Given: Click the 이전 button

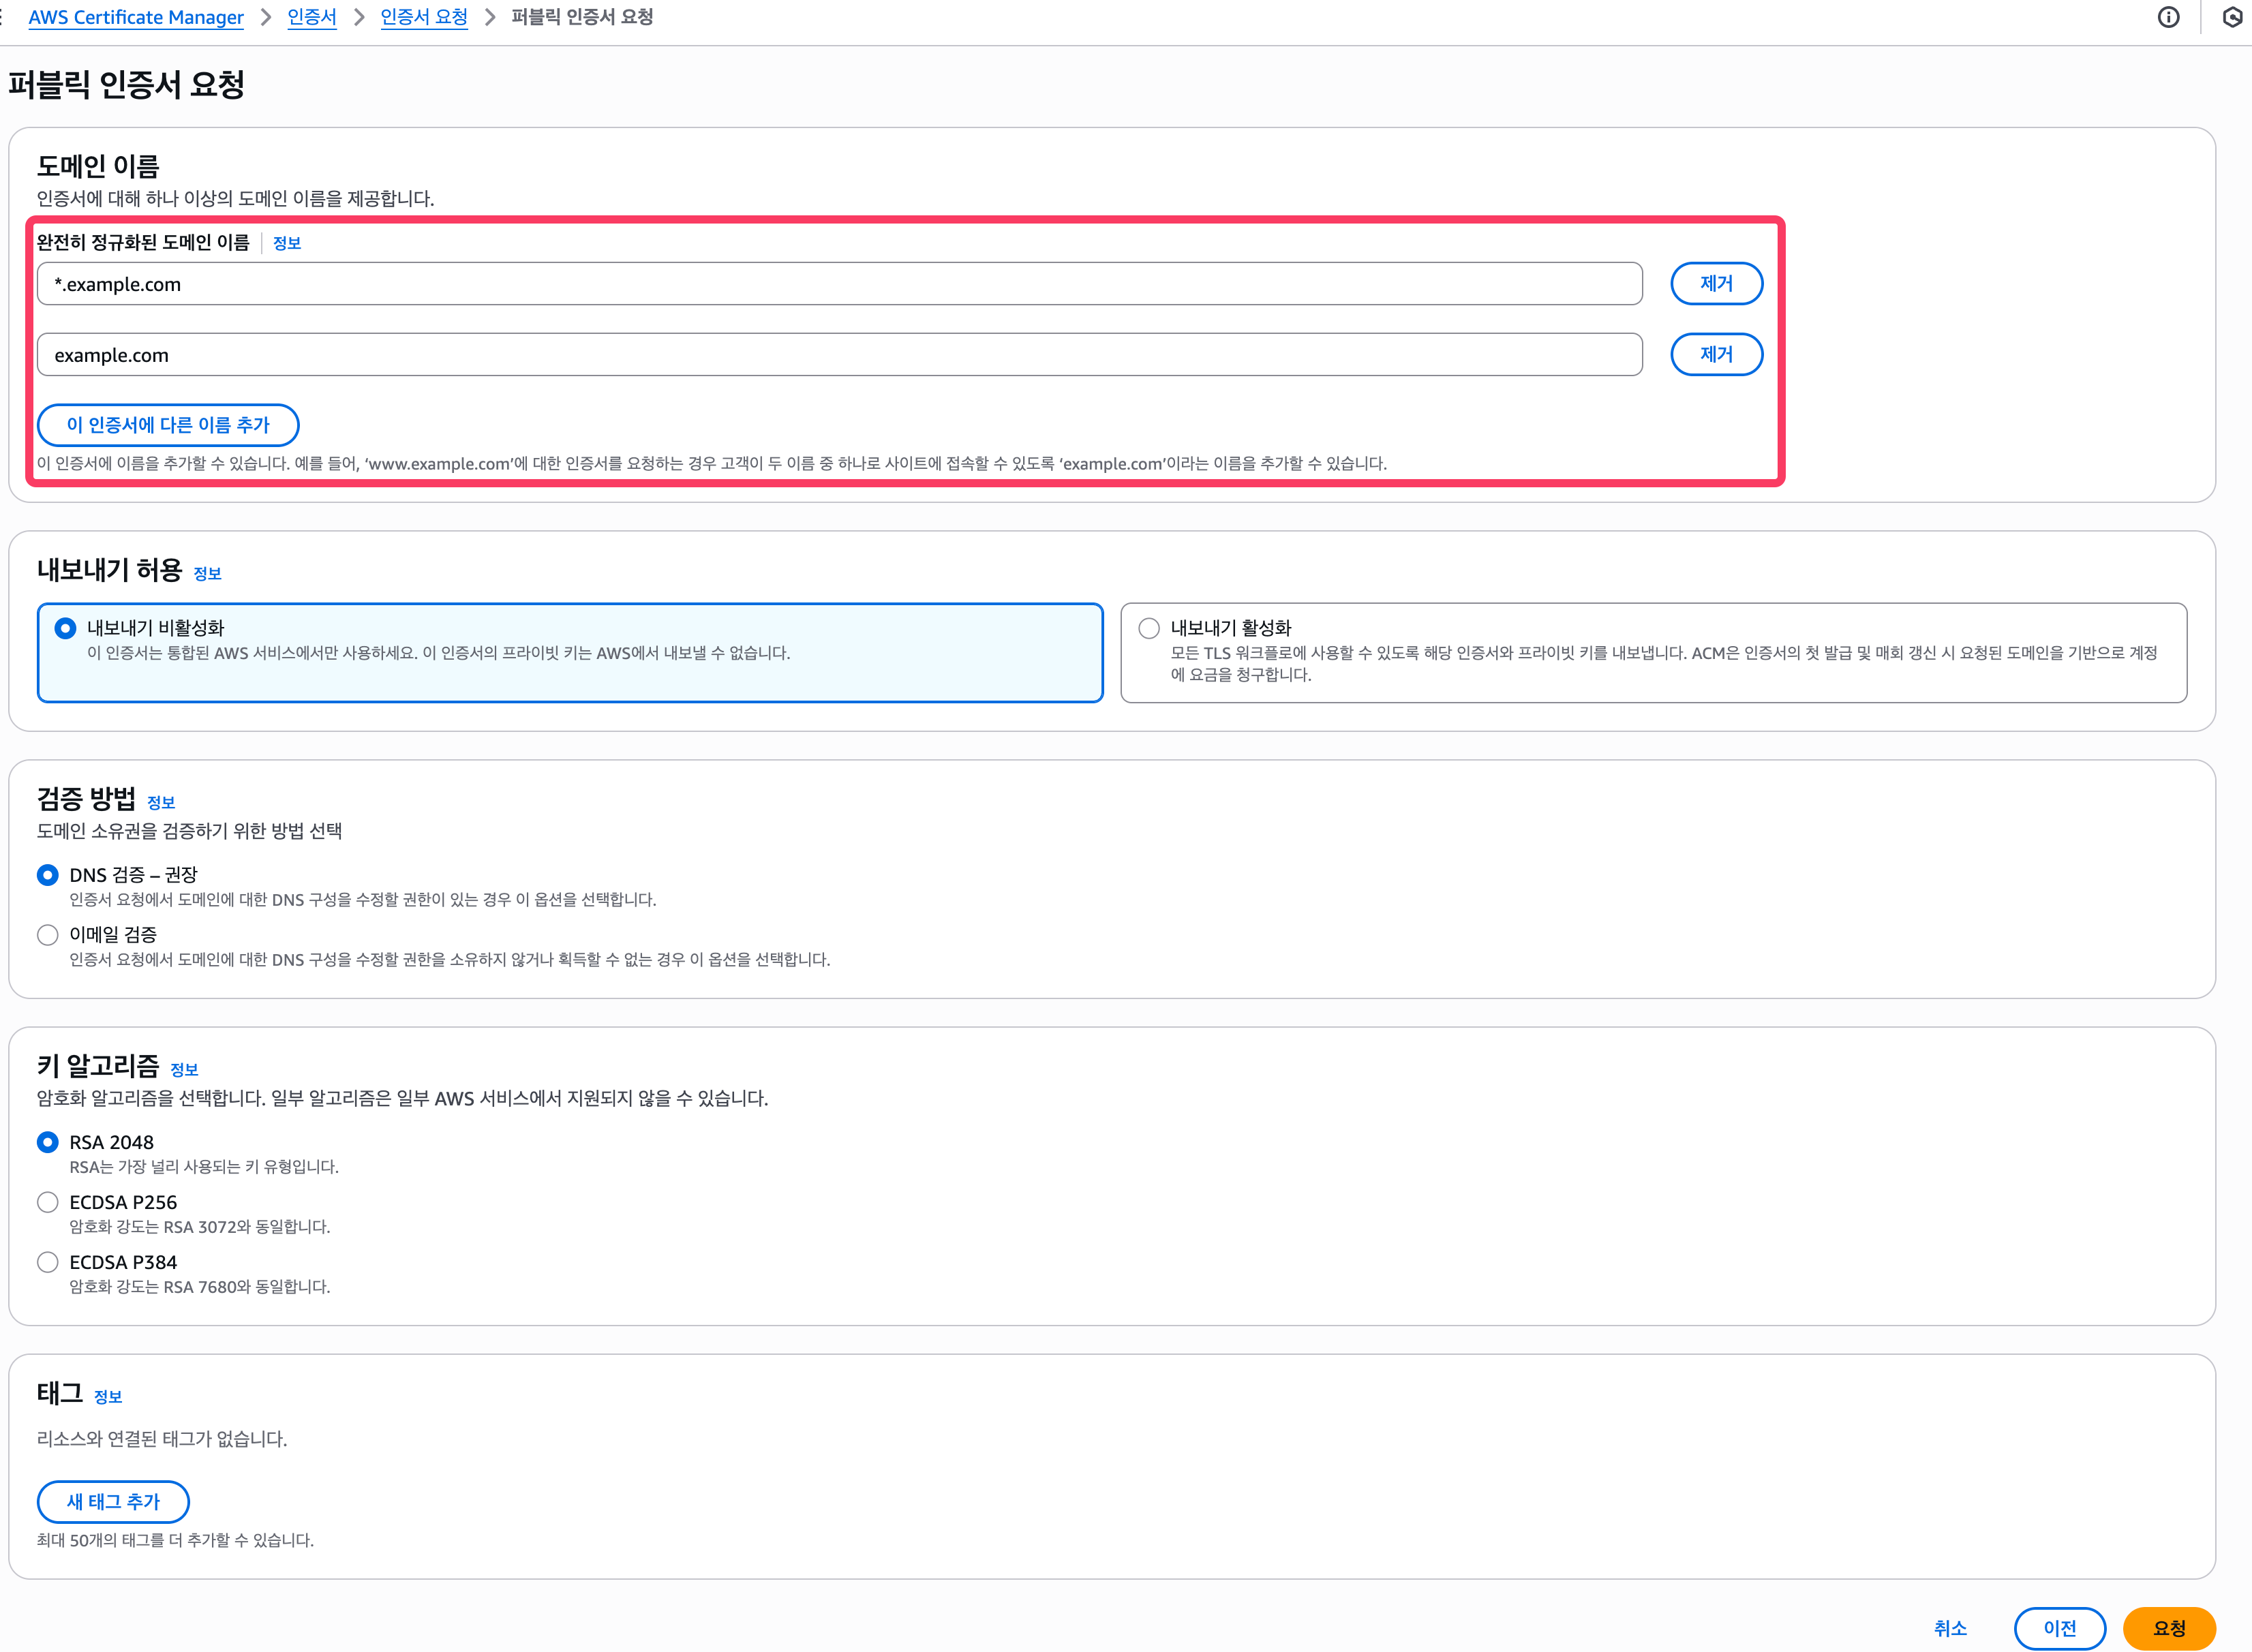Looking at the screenshot, I should (x=2059, y=1628).
